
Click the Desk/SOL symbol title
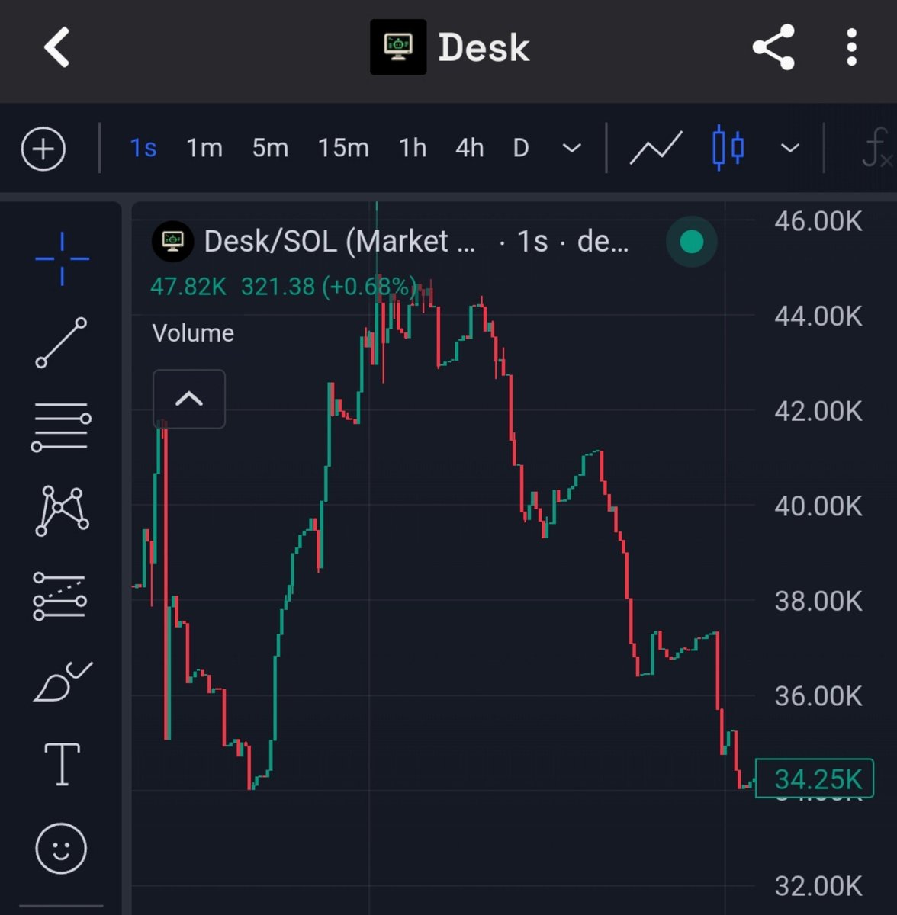[x=339, y=242]
